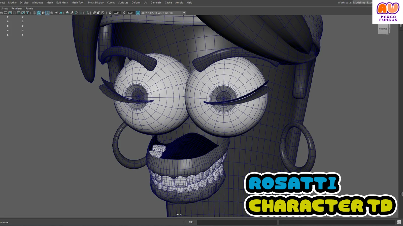403x226 pixels.
Task: Open the Mesh Tools menu
Action: (x=78, y=3)
